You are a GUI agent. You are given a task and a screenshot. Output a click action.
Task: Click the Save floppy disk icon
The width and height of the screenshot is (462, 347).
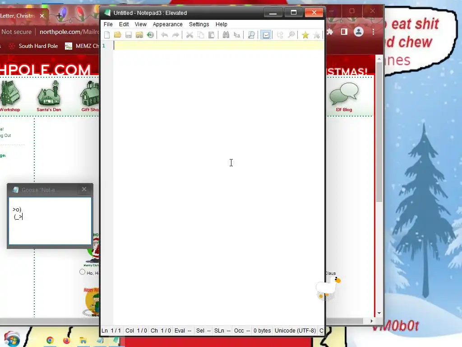pos(129,35)
